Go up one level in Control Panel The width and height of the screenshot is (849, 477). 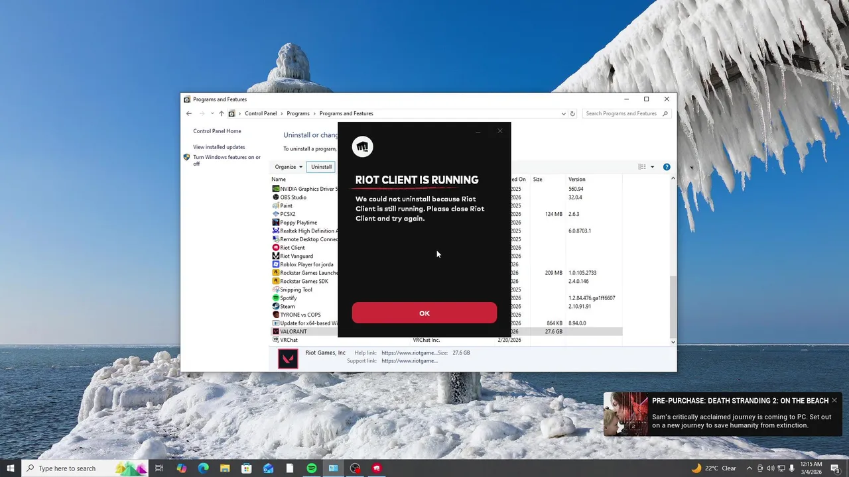coord(222,113)
